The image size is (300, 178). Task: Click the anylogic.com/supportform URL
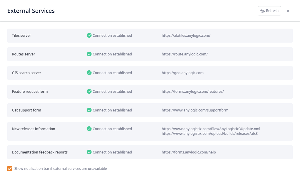pyautogui.click(x=195, y=110)
